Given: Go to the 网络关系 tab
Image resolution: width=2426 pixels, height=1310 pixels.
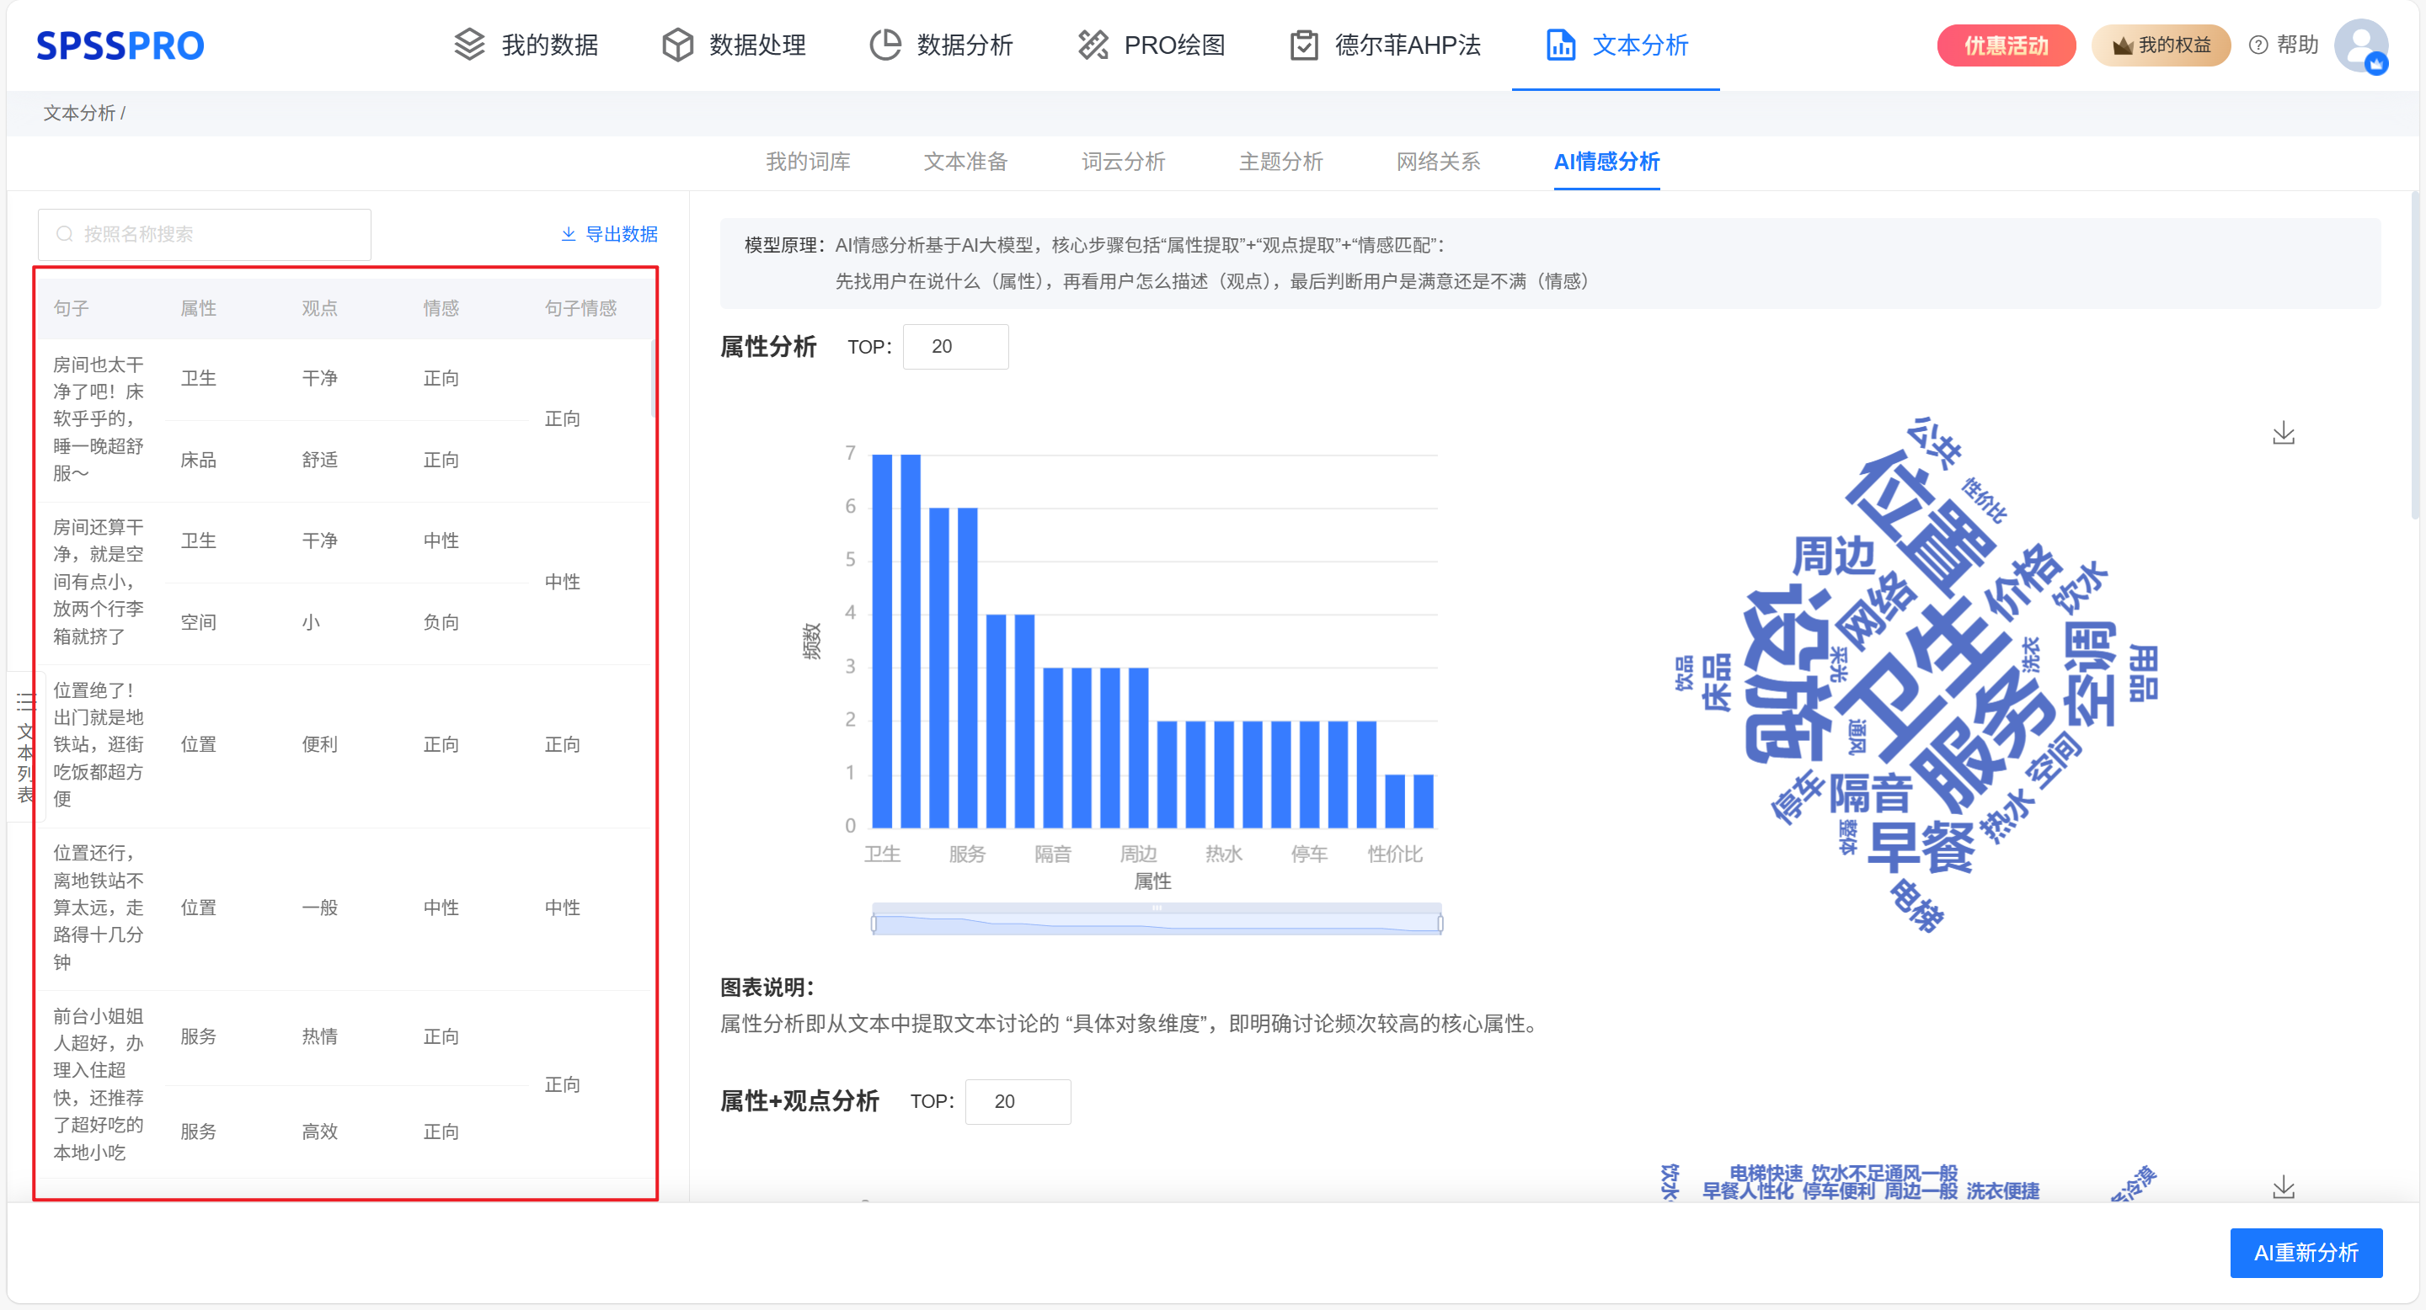Looking at the screenshot, I should pos(1437,162).
